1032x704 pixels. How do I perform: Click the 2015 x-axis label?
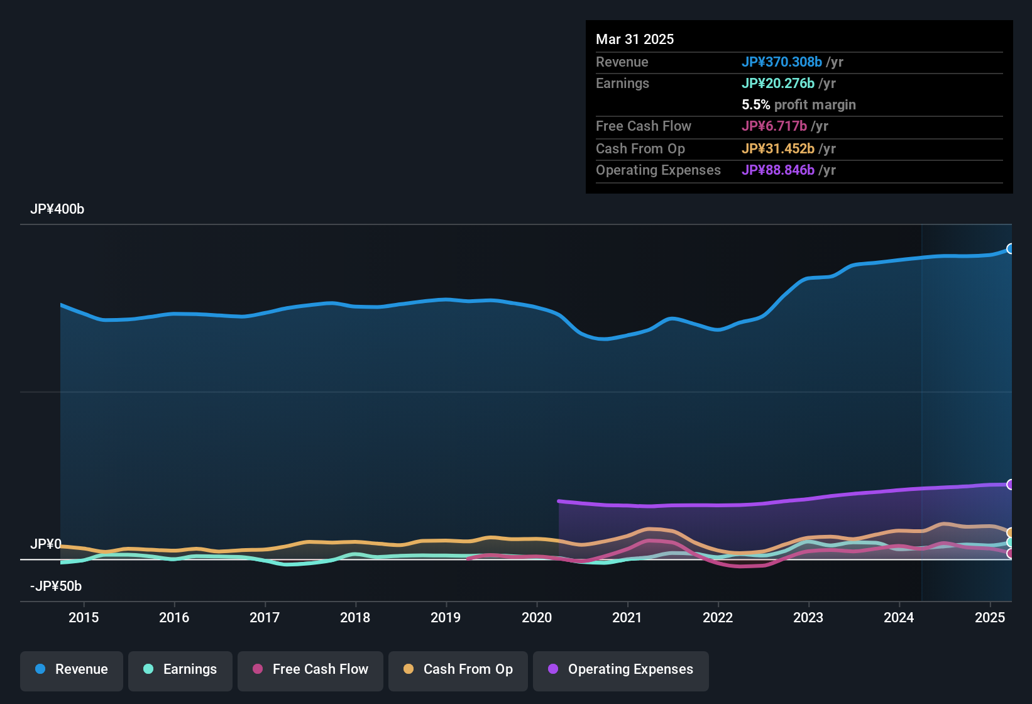[84, 617]
